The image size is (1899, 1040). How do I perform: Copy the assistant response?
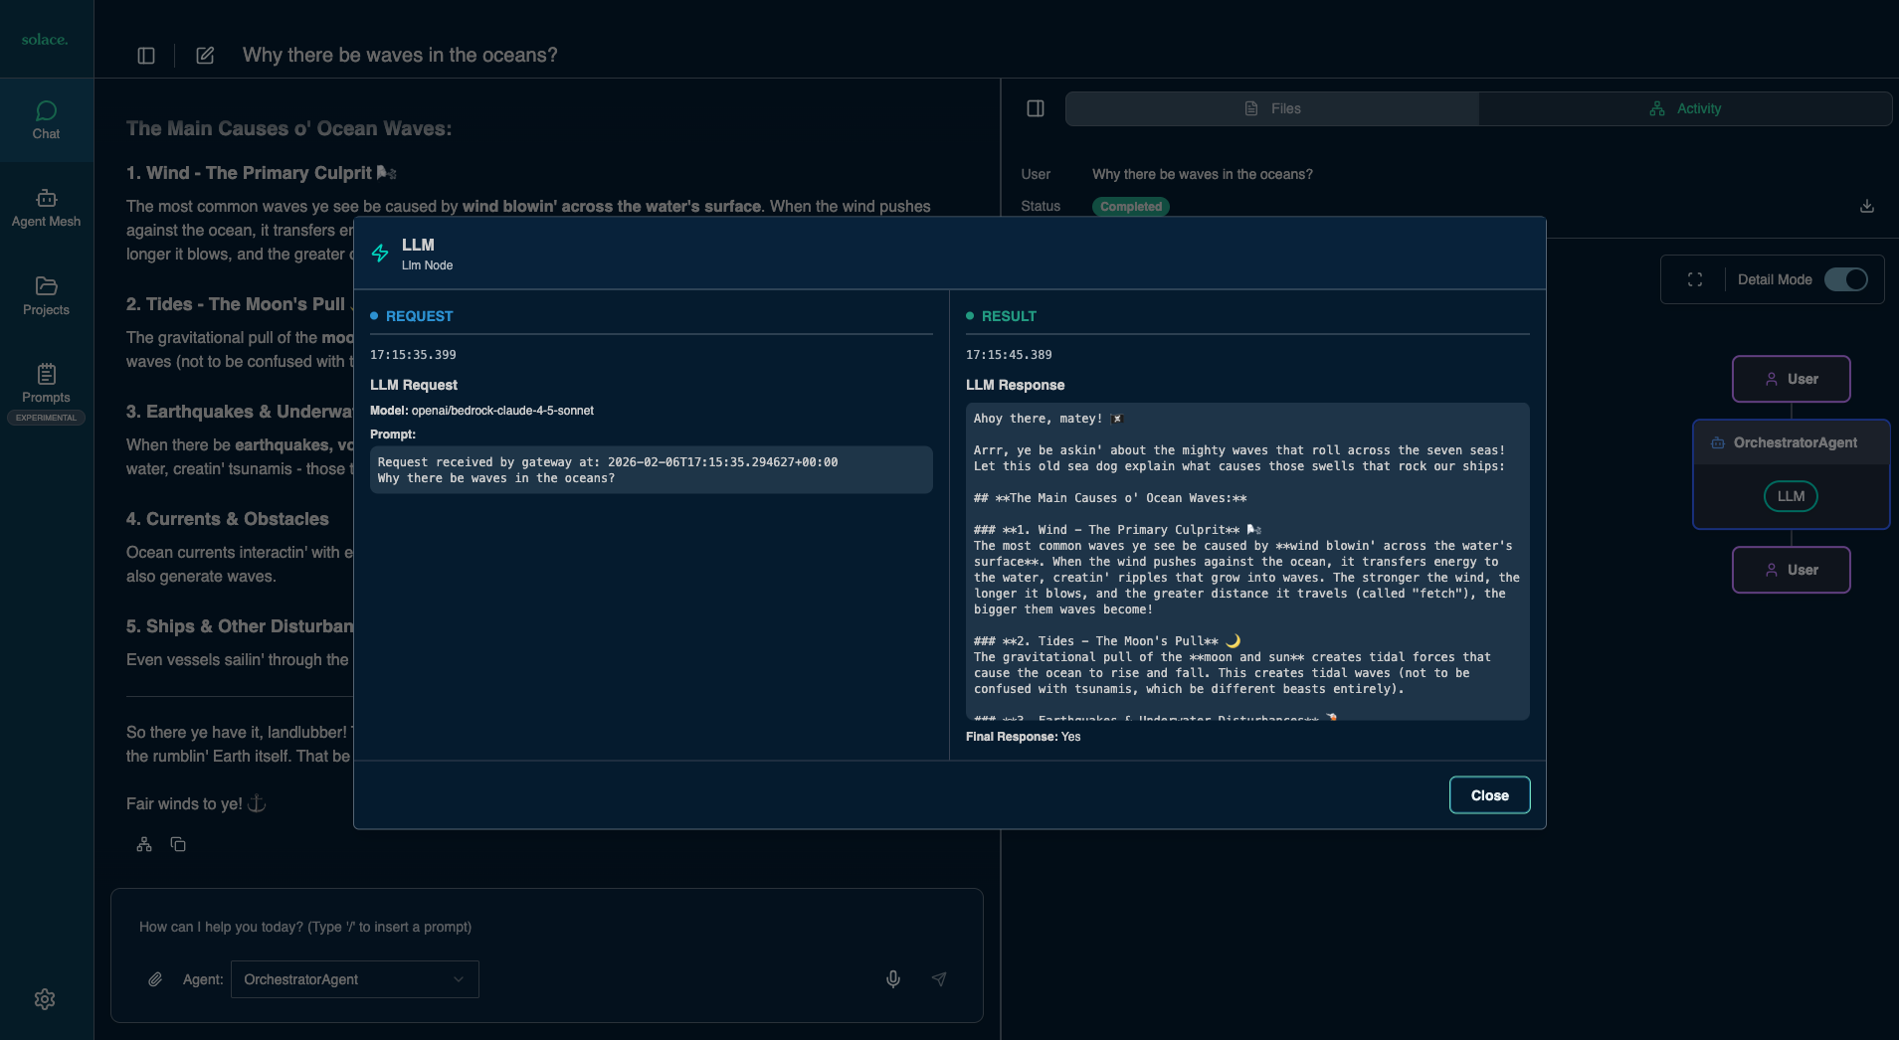(x=178, y=843)
